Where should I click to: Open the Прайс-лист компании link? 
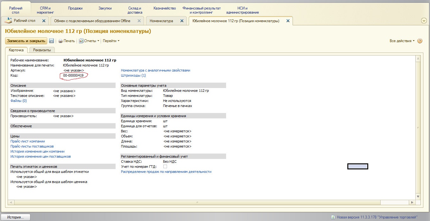point(28,141)
